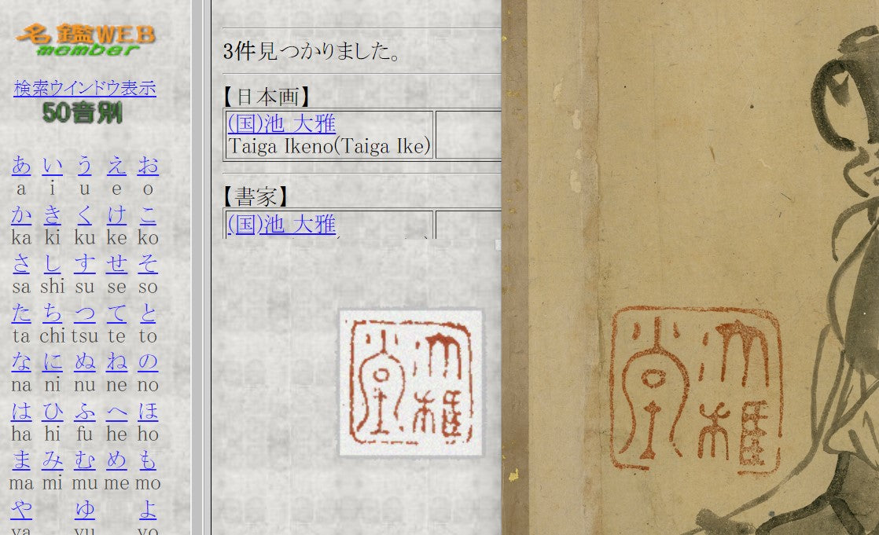
Task: Select the つ (tsu) kana link
Action: (x=85, y=313)
